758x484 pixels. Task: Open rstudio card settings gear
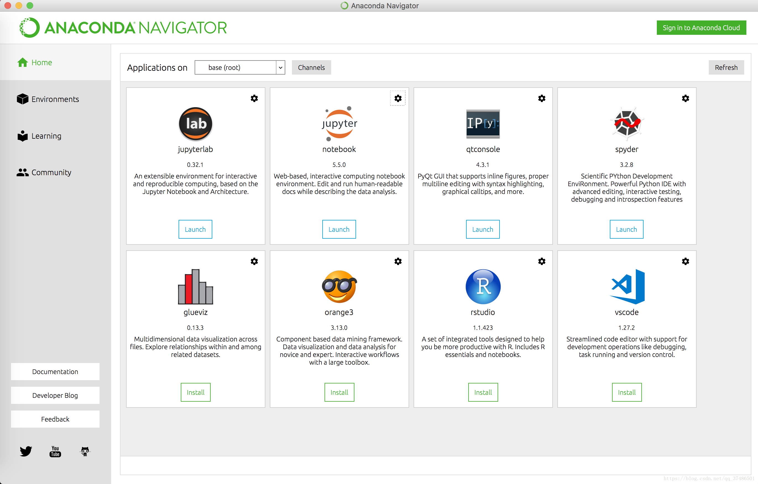tap(542, 261)
